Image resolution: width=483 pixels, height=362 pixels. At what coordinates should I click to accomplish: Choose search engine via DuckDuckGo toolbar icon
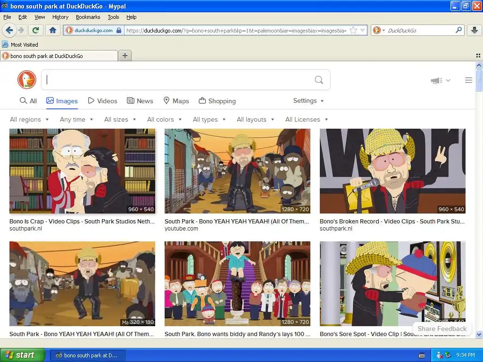coord(379,30)
